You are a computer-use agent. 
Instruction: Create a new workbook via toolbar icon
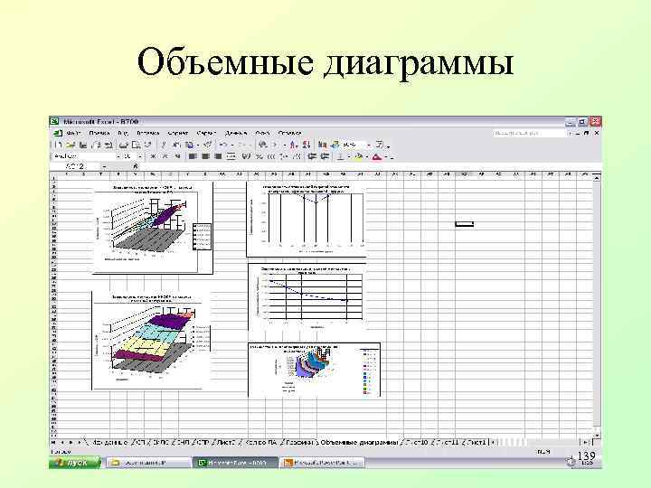coord(58,145)
